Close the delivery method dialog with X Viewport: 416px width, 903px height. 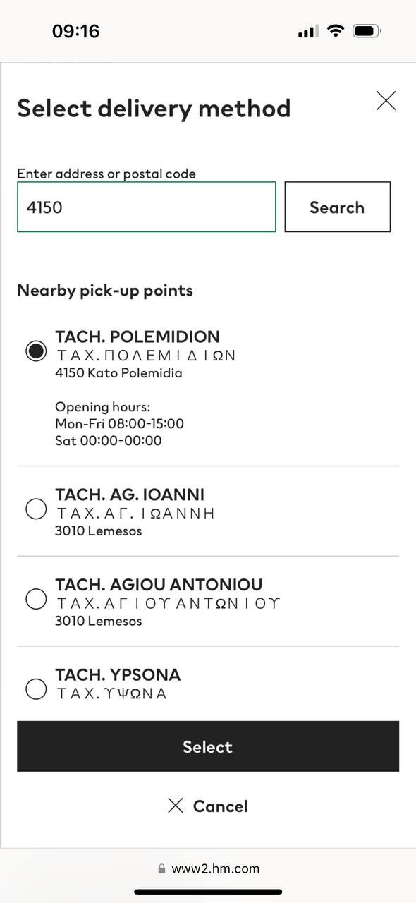386,101
